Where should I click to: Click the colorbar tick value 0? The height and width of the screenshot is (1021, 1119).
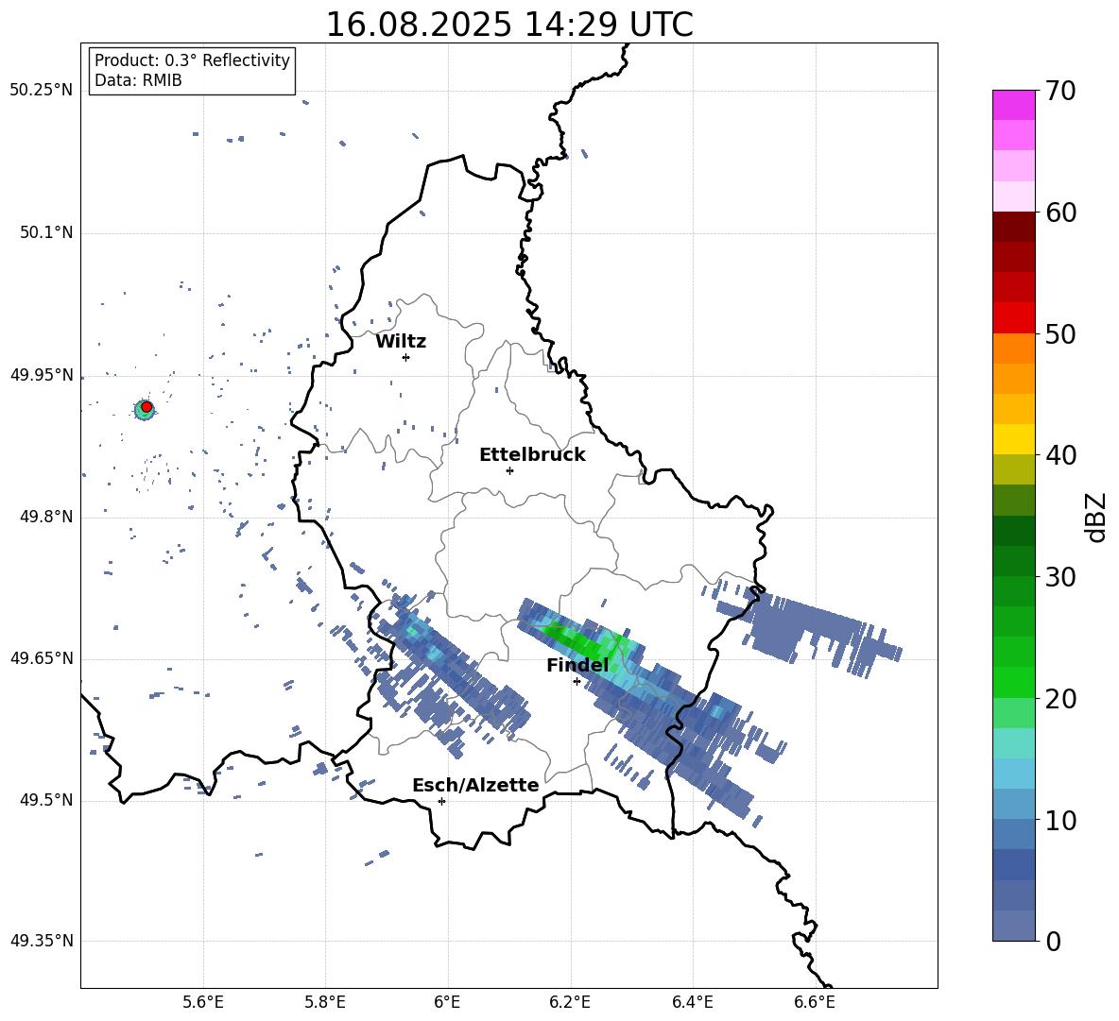pyautogui.click(x=1053, y=941)
